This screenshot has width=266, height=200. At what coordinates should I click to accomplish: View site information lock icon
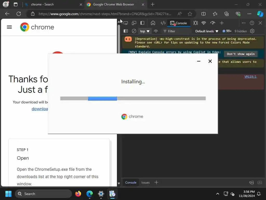point(33,14)
